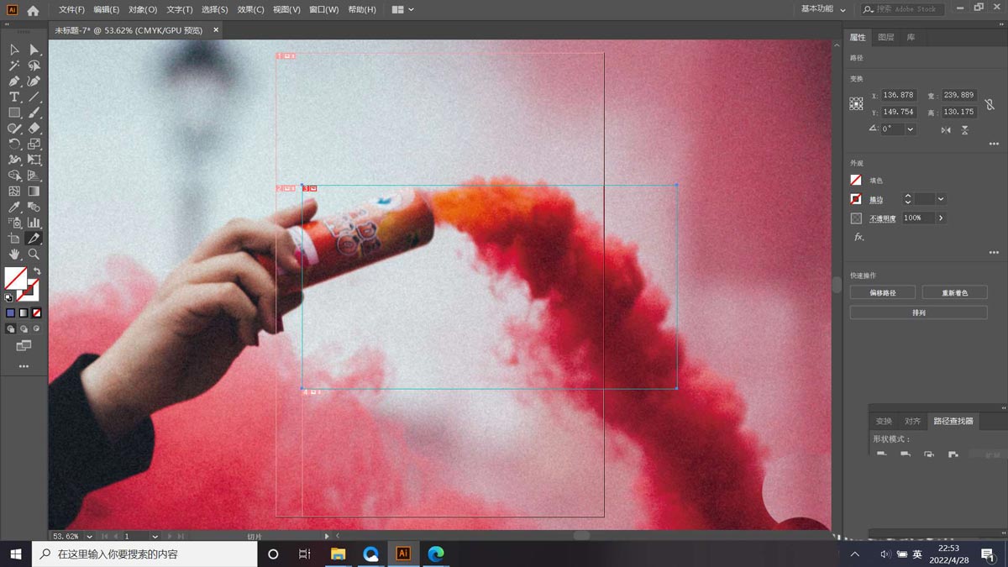Select the Mesh tool

click(14, 192)
